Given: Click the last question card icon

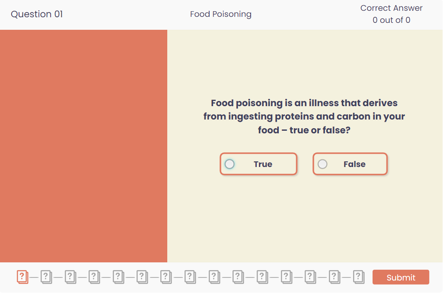Looking at the screenshot, I should [359, 277].
